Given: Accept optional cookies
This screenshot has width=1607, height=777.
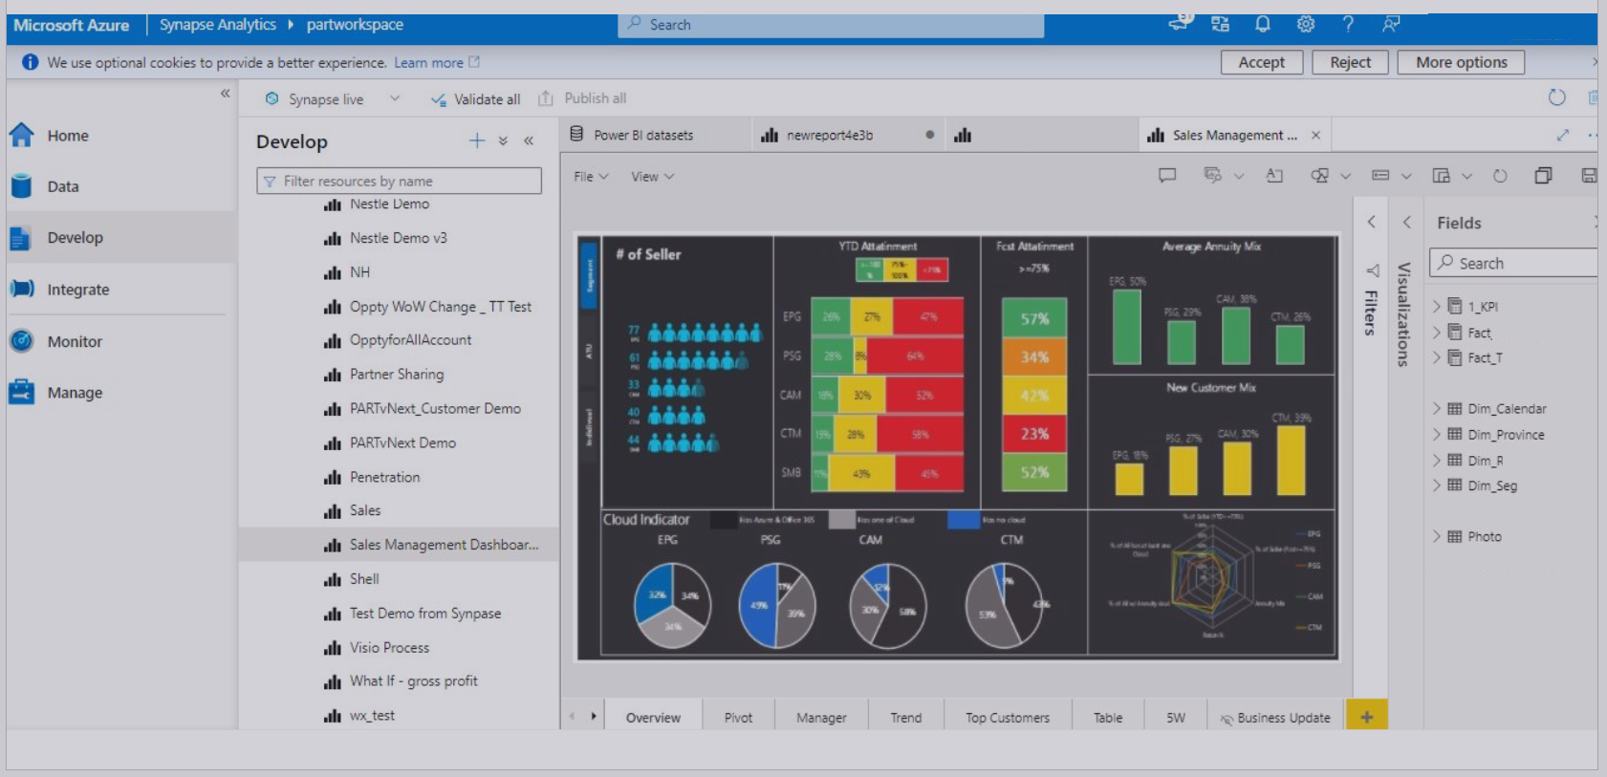Looking at the screenshot, I should point(1262,62).
